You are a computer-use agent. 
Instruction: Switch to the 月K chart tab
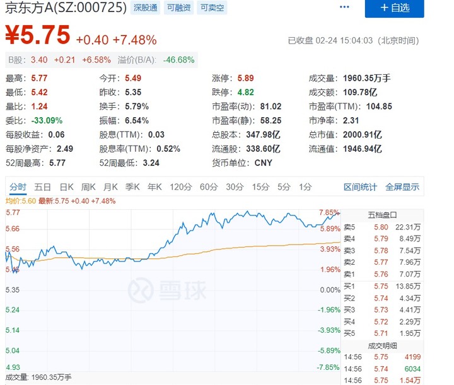pos(110,187)
